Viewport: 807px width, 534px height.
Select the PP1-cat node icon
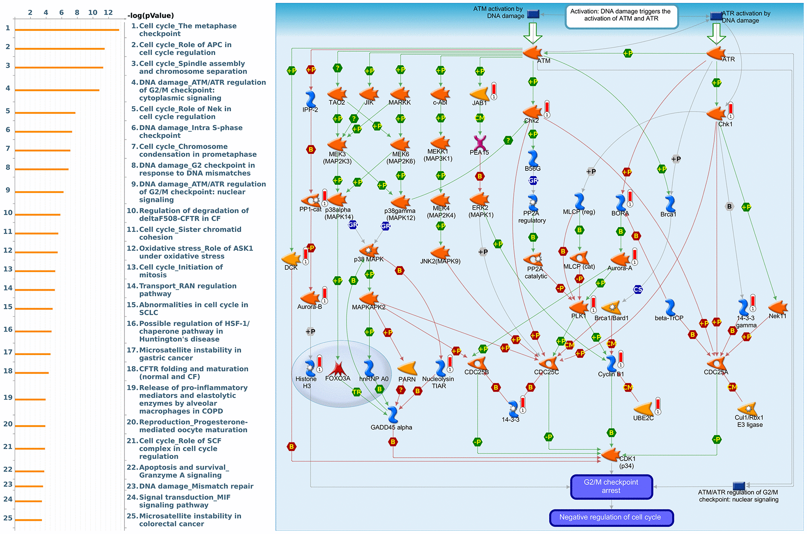[311, 200]
